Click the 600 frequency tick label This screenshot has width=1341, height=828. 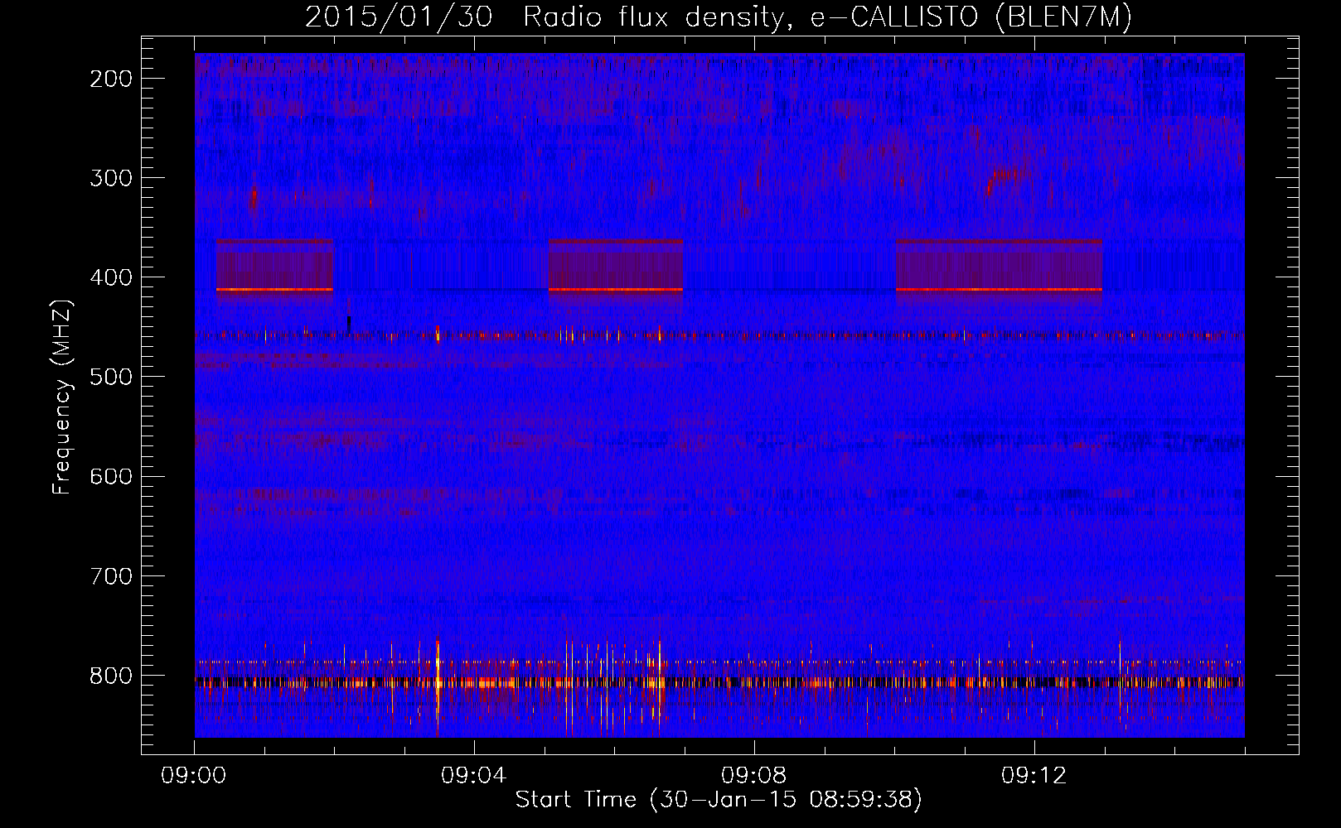(x=110, y=476)
